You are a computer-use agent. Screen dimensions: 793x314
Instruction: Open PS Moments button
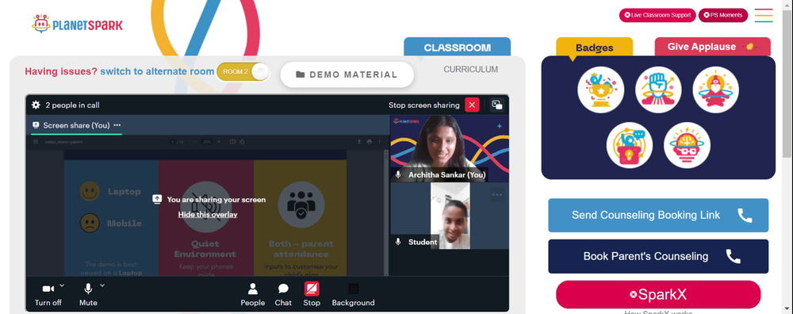coord(722,15)
